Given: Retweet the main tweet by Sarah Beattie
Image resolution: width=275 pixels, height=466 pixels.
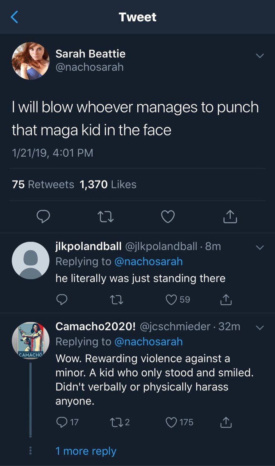Looking at the screenshot, I should (106, 217).
